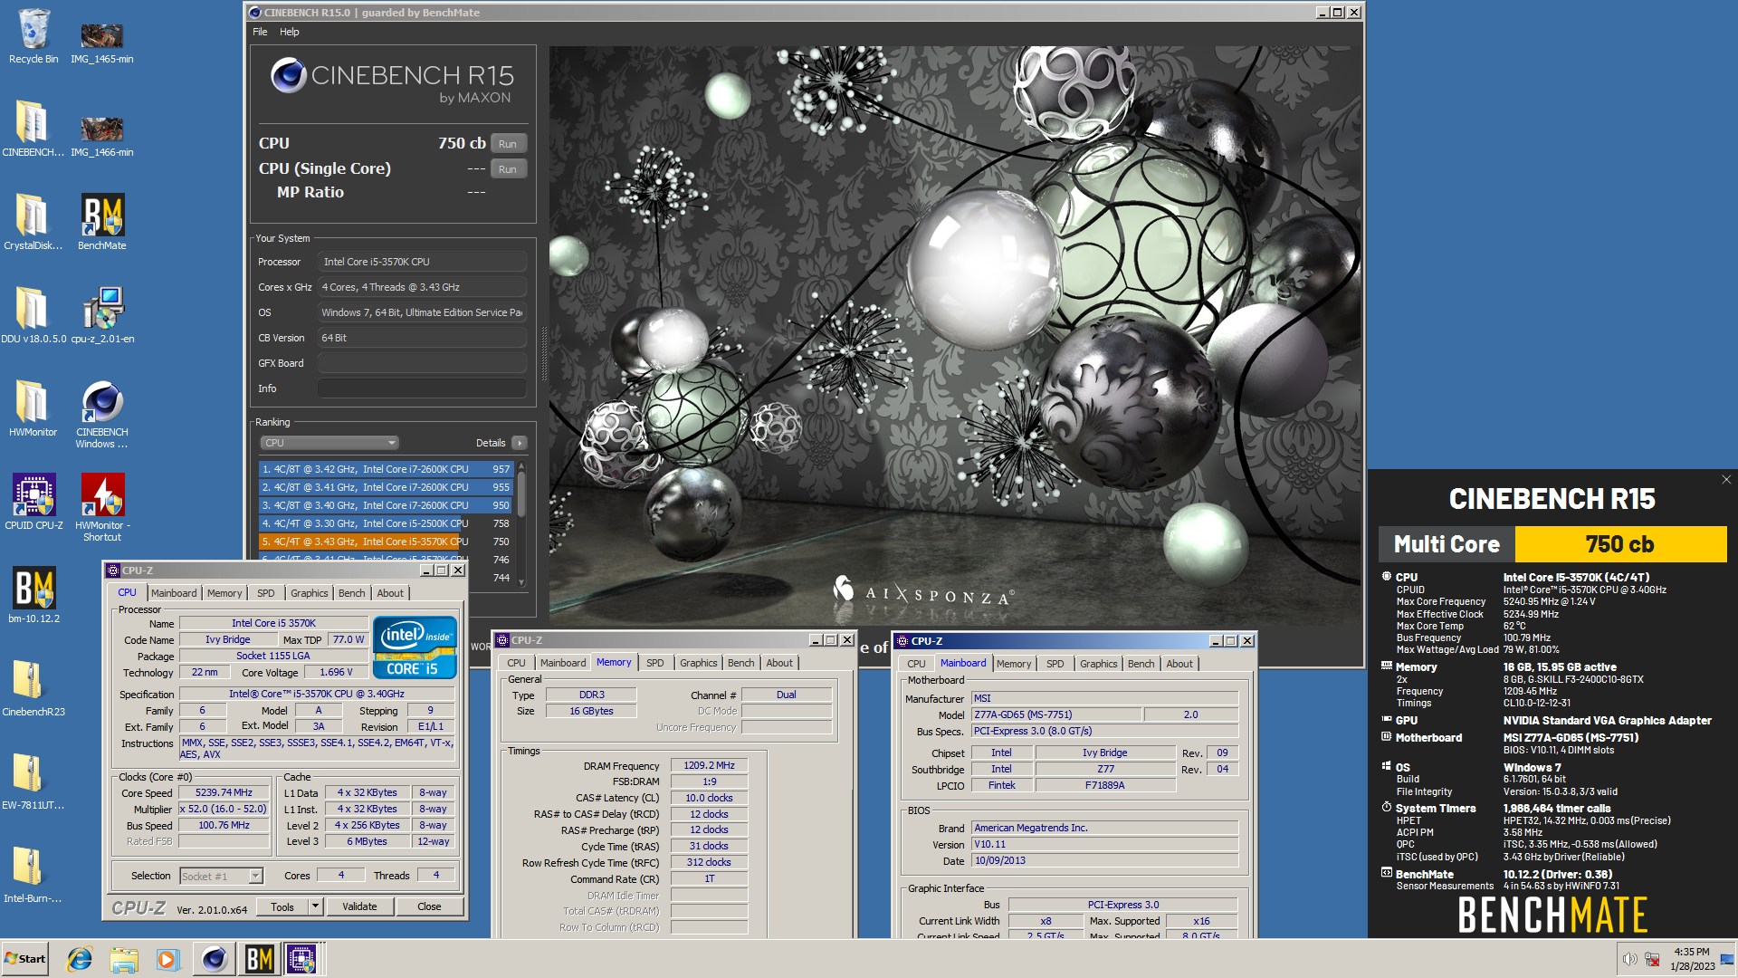This screenshot has height=978, width=1738.
Task: Open the Start menu
Action: 25,959
